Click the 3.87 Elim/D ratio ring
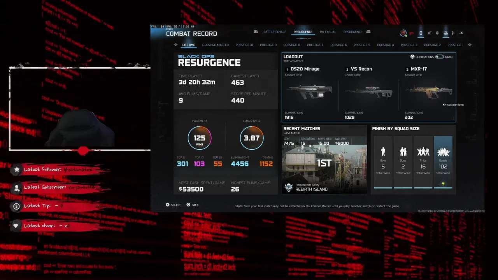Screen dimensions: 498x280 [252, 138]
